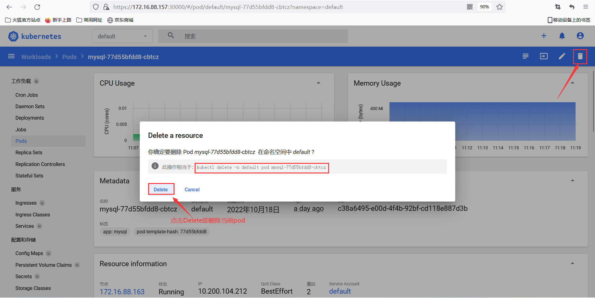This screenshot has width=595, height=298.
Task: Open Ingress Classes in sidebar
Action: 33,215
